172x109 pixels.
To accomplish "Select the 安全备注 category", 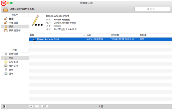I will point(15,62).
